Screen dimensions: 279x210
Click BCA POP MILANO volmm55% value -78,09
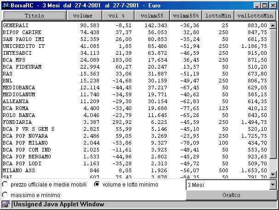[190, 143]
